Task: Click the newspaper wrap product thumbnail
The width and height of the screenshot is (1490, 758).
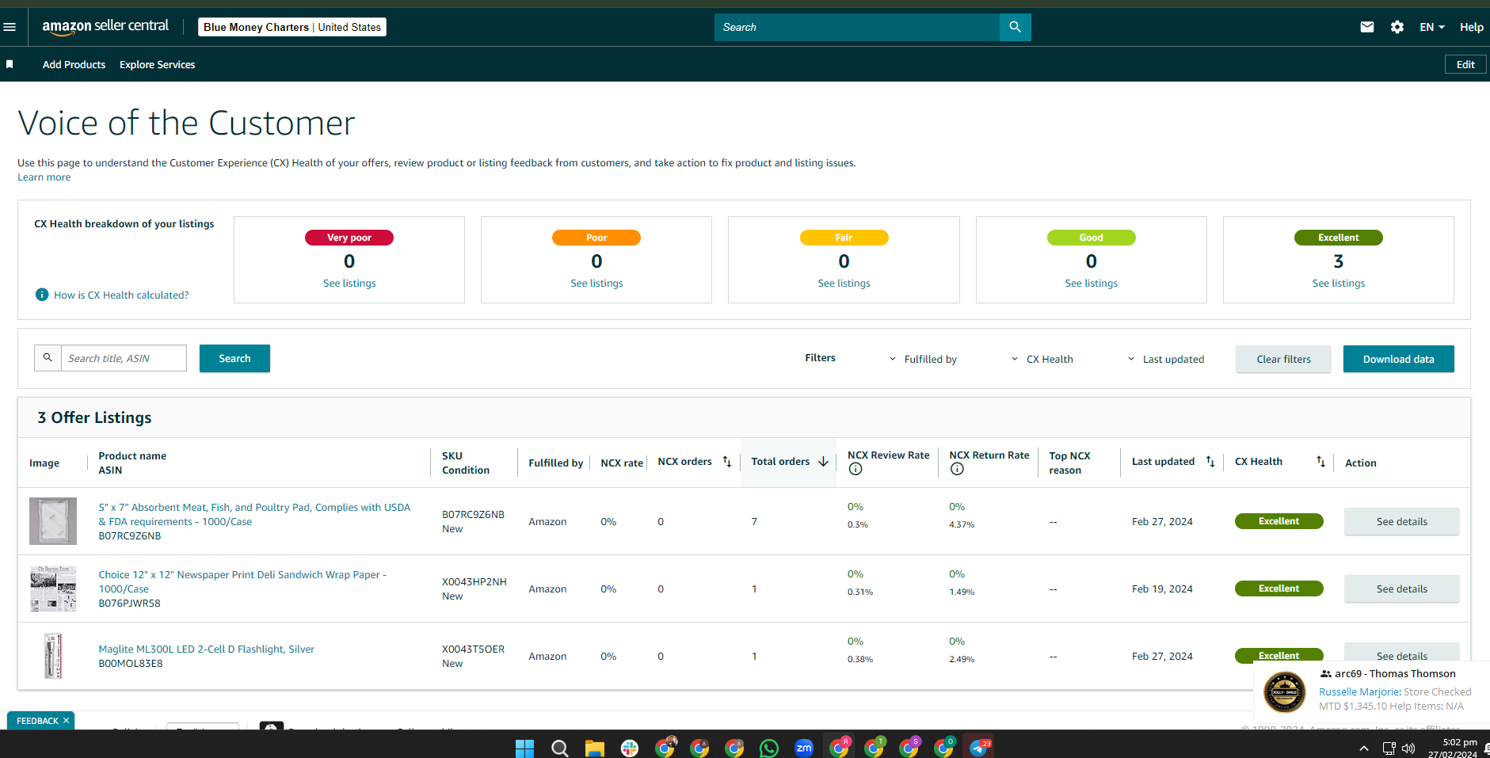Action: (53, 588)
